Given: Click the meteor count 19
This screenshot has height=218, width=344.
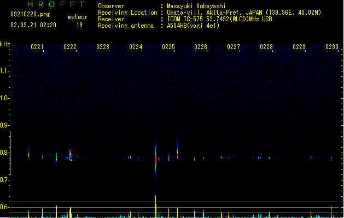Looking at the screenshot, I should click(x=79, y=25).
